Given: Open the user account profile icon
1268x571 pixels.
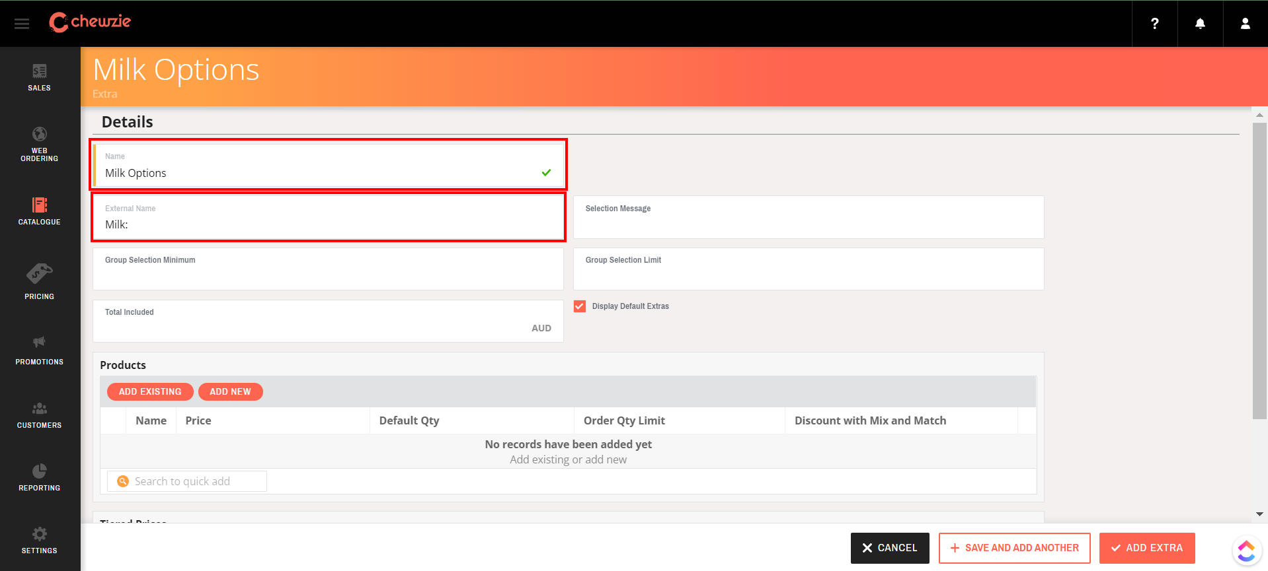Looking at the screenshot, I should (x=1245, y=24).
